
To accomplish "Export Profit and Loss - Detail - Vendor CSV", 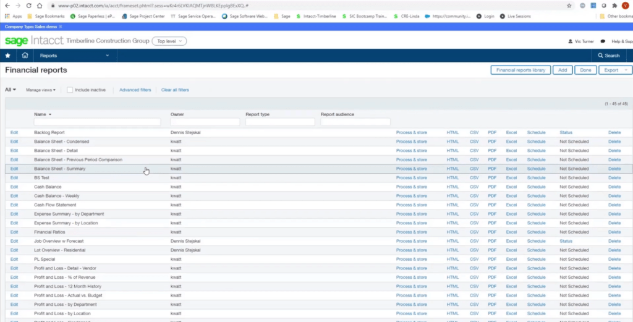I will (474, 268).
